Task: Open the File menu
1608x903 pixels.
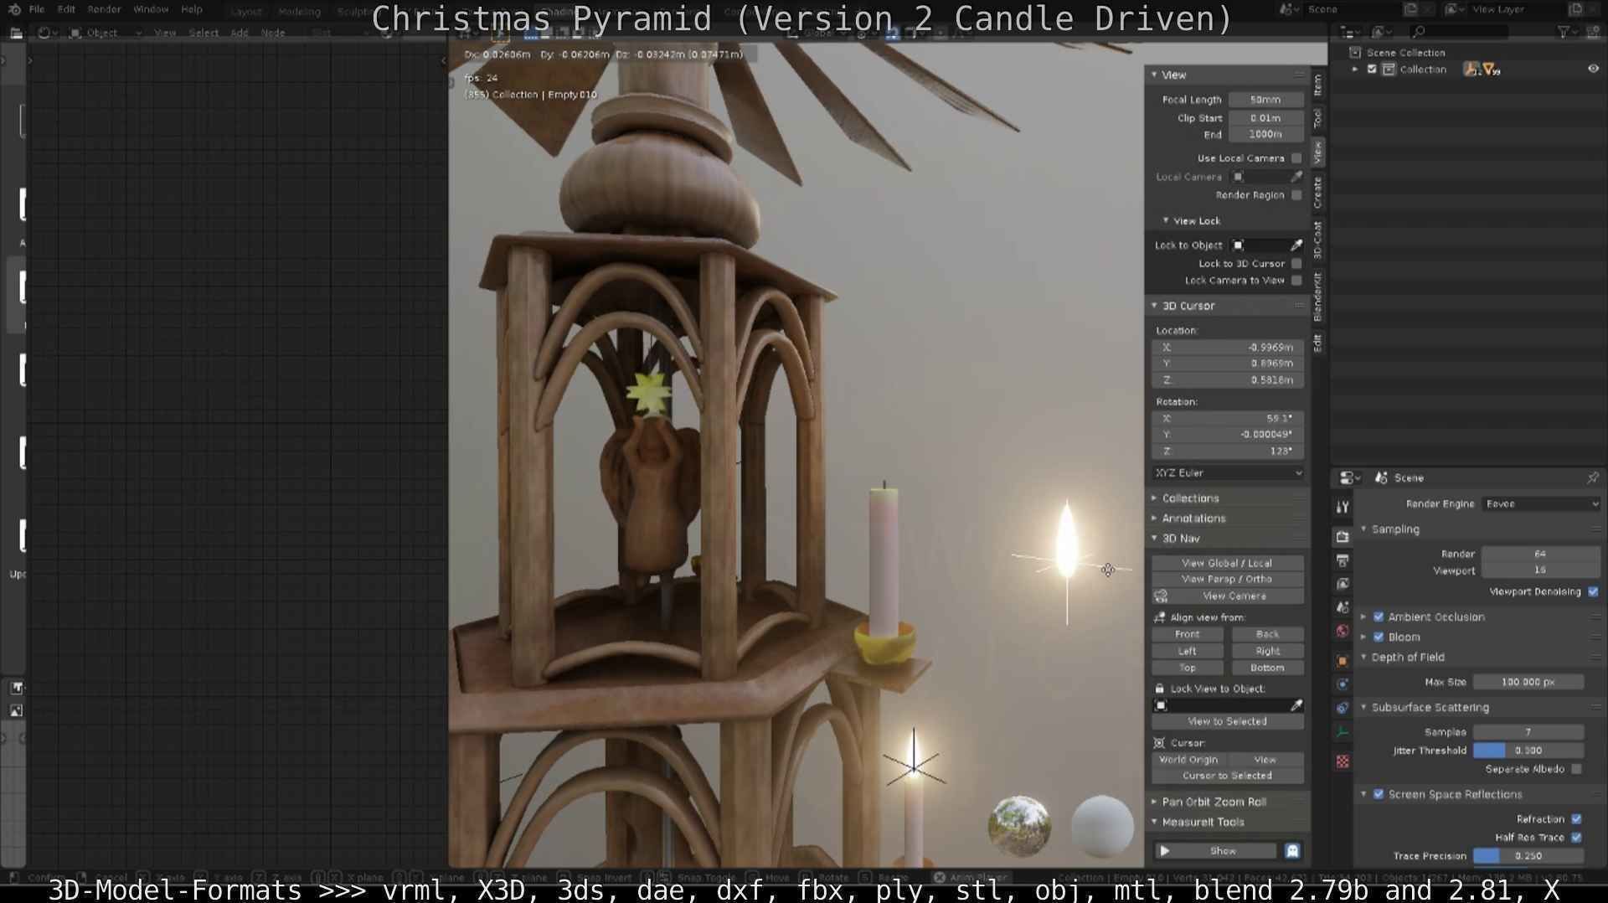Action: [37, 9]
